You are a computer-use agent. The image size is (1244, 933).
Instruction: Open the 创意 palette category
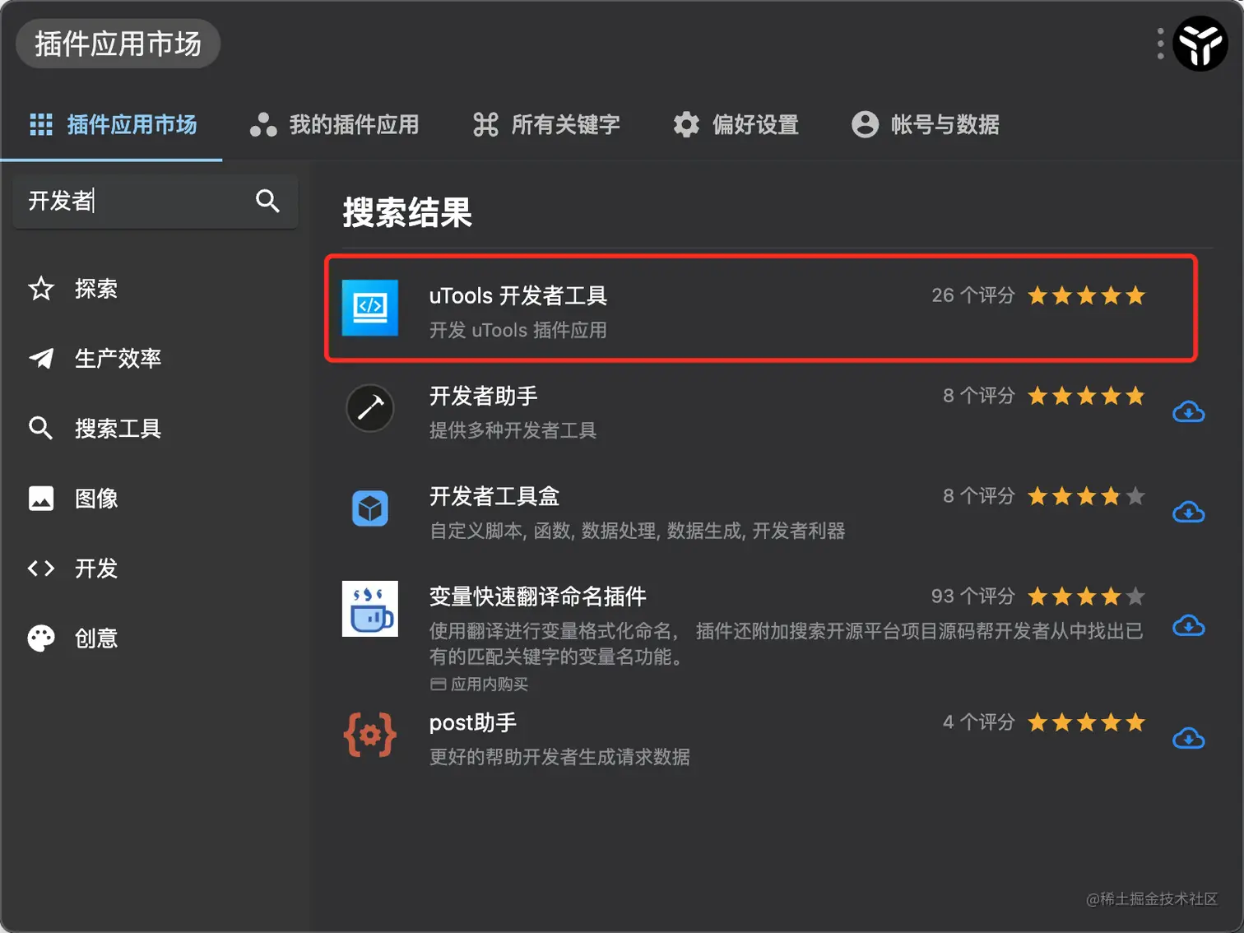[40, 638]
